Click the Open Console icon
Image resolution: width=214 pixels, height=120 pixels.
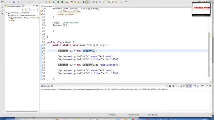[202, 86]
